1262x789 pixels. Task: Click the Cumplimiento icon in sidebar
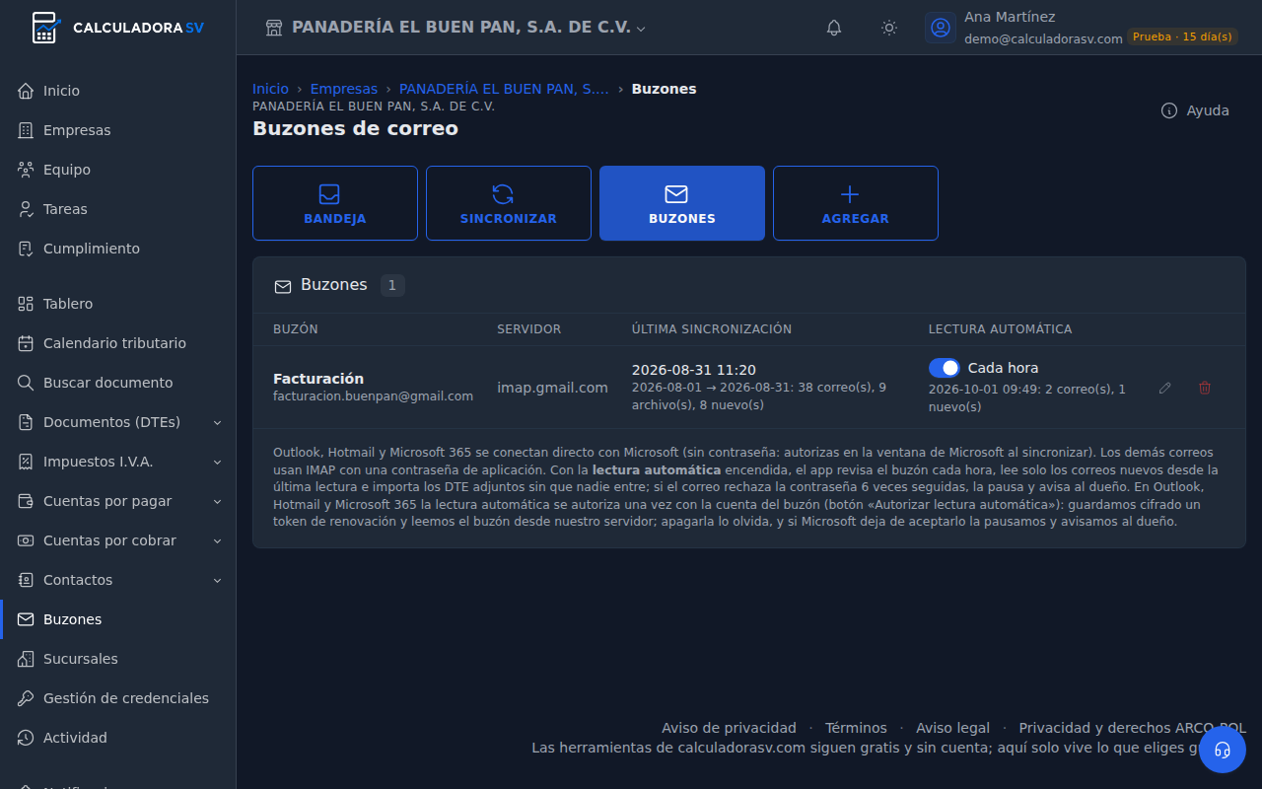tap(26, 249)
